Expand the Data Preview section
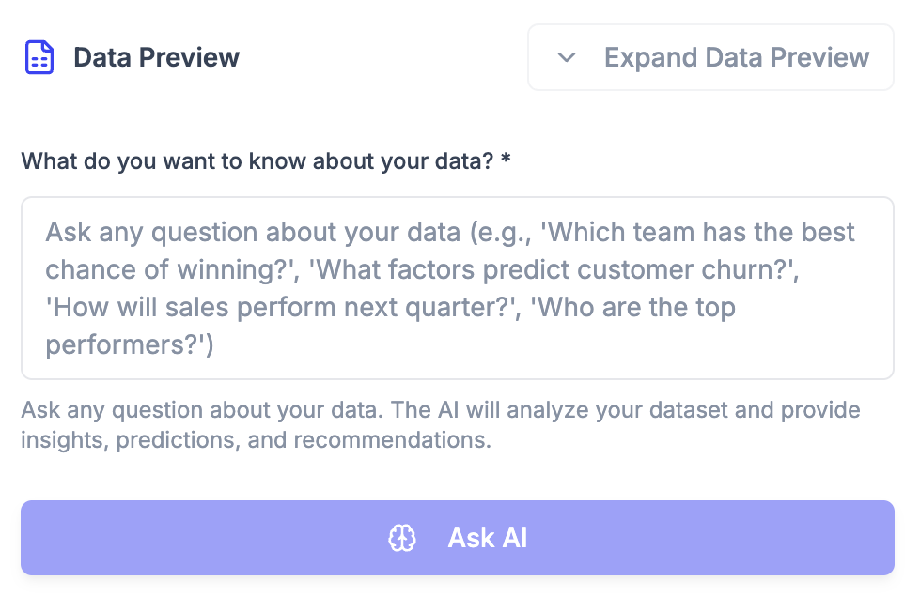The height and width of the screenshot is (596, 920). [x=710, y=57]
